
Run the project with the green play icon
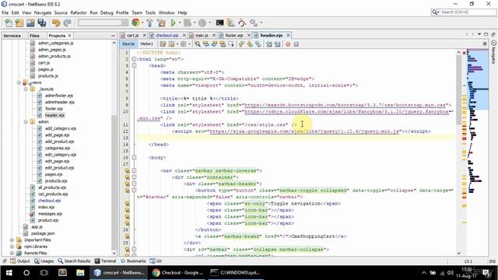(173, 23)
